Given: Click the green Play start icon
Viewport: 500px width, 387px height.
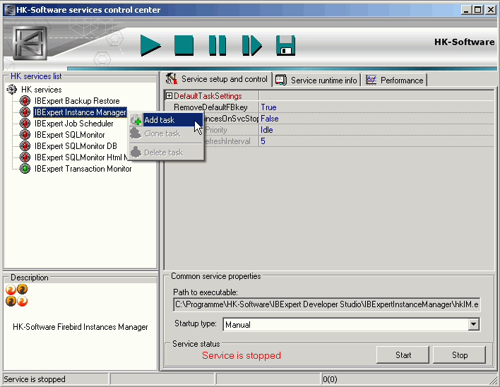Looking at the screenshot, I should coord(150,46).
